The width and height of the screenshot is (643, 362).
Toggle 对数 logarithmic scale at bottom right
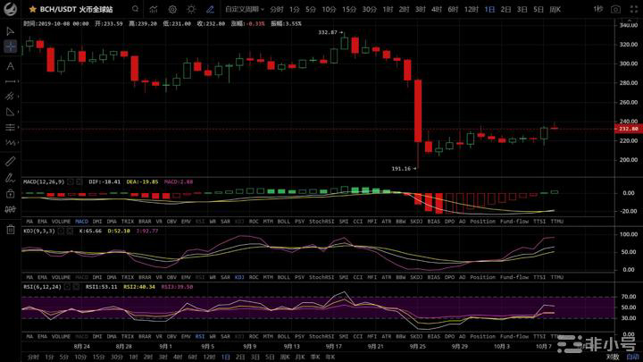(x=613, y=357)
